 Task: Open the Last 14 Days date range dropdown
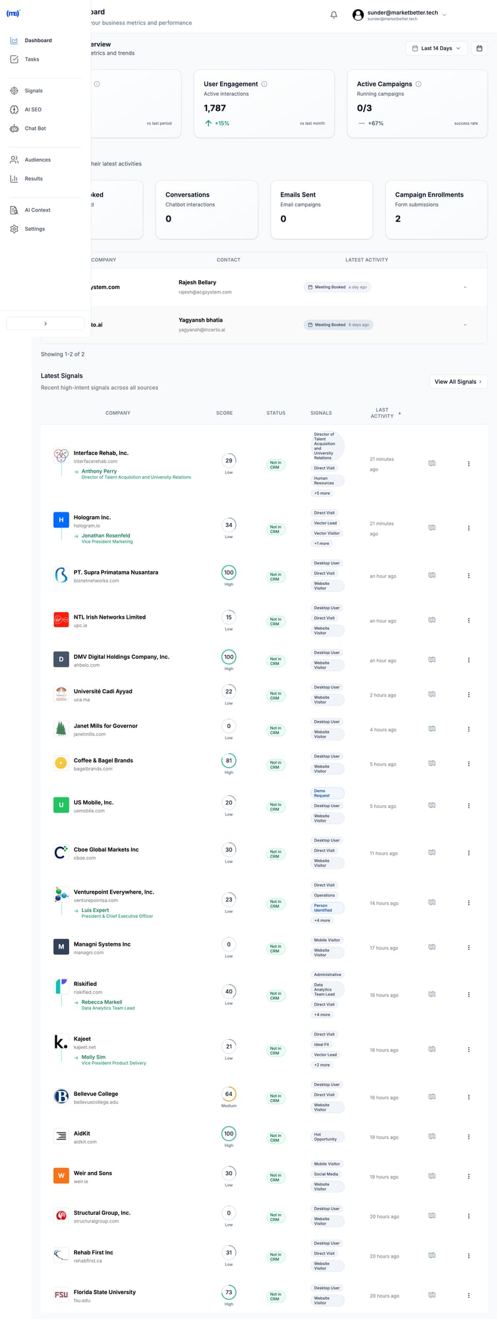(x=436, y=48)
